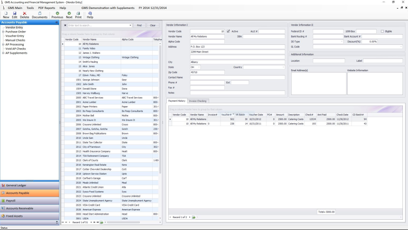408x230 pixels.
Task: Click navigation pane configure chevron at bottom
Action: (57, 222)
